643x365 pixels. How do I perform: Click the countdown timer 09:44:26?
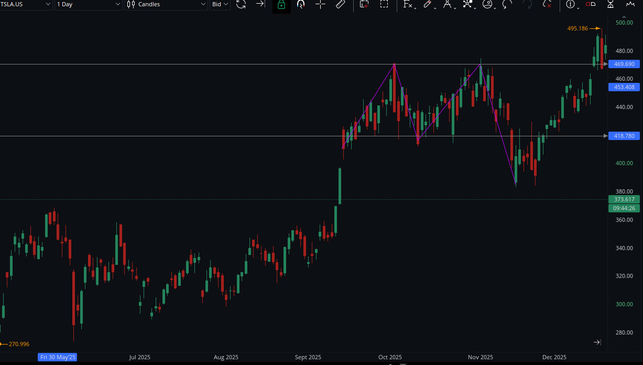(x=624, y=208)
